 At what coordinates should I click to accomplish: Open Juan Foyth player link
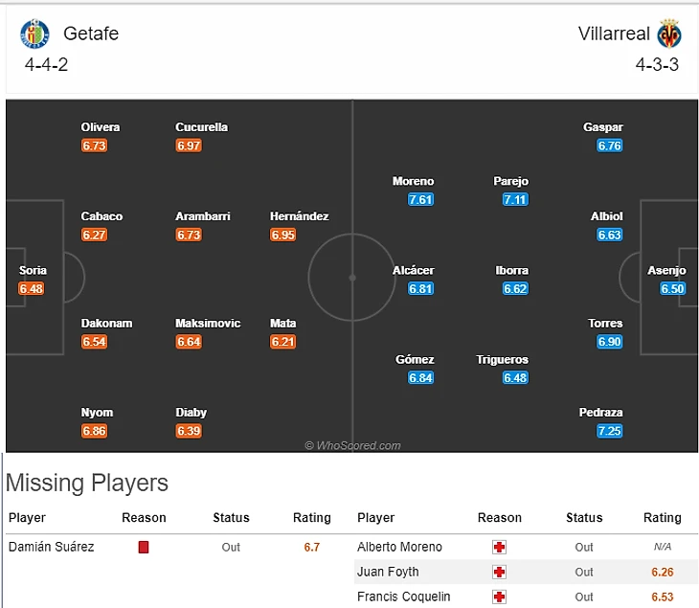(x=388, y=572)
